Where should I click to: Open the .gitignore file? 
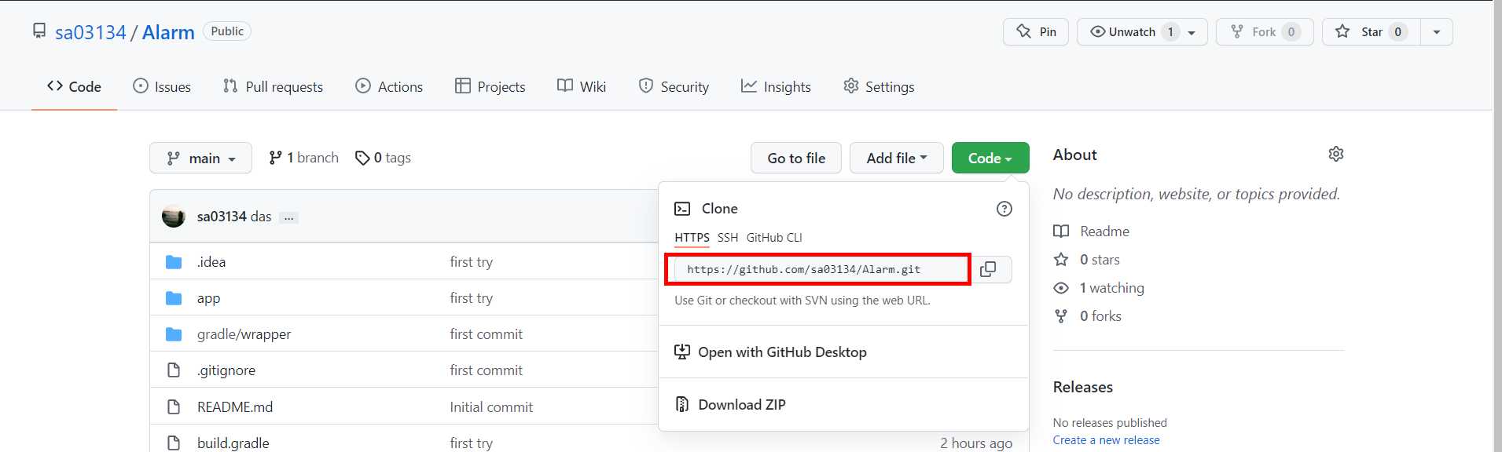click(x=226, y=370)
